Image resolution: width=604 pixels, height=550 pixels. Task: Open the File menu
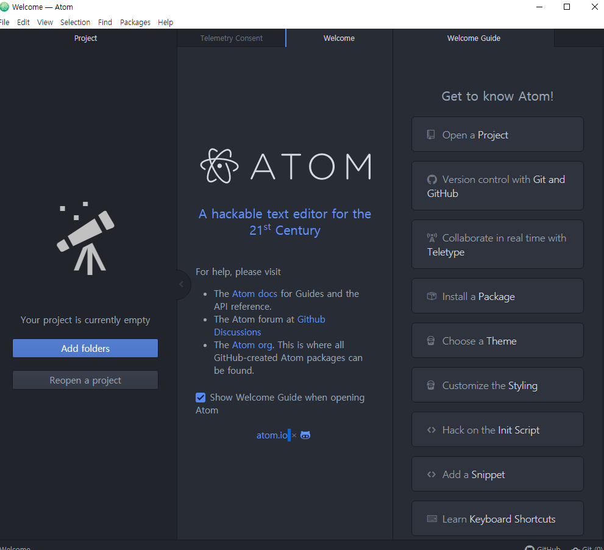pos(4,23)
